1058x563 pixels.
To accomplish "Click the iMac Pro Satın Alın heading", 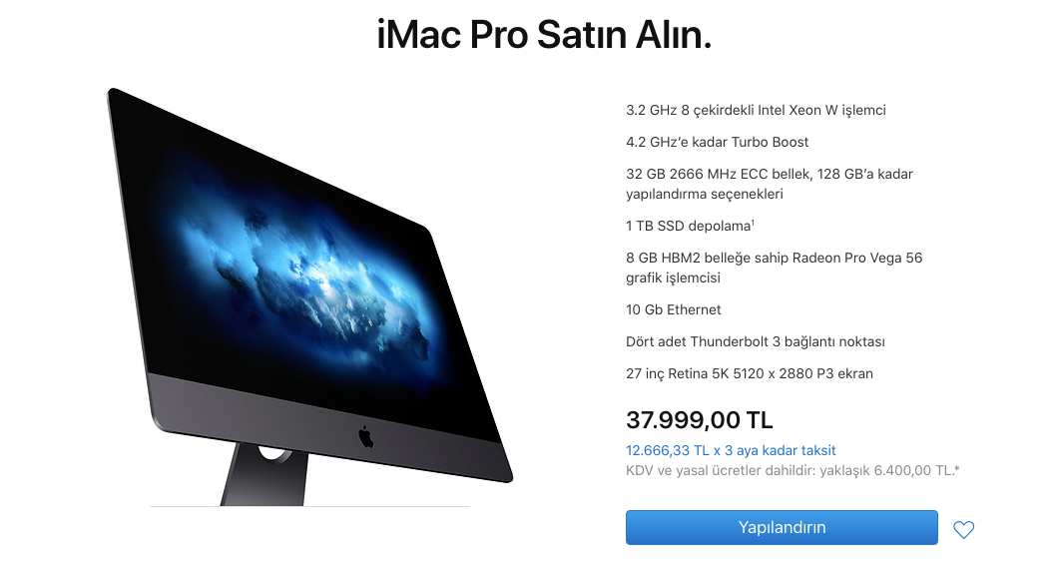I will pos(544,35).
